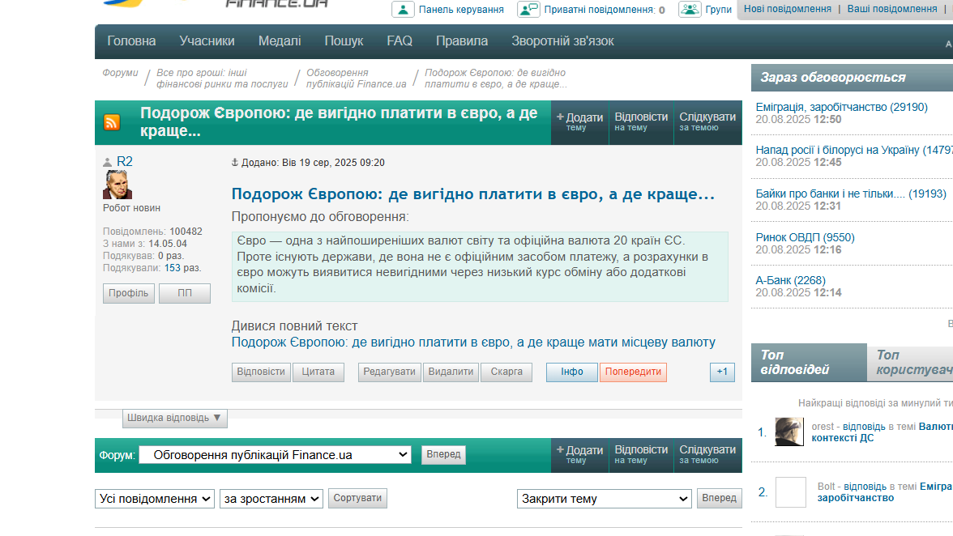Image resolution: width=953 pixels, height=536 pixels.
Task: Open Bolt's відповідь link
Action: pos(865,487)
